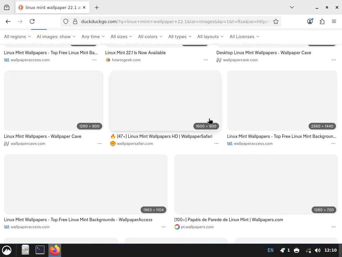This screenshot has width=342, height=257.
Task: Open the AI images: show dropdown
Action: click(x=56, y=36)
